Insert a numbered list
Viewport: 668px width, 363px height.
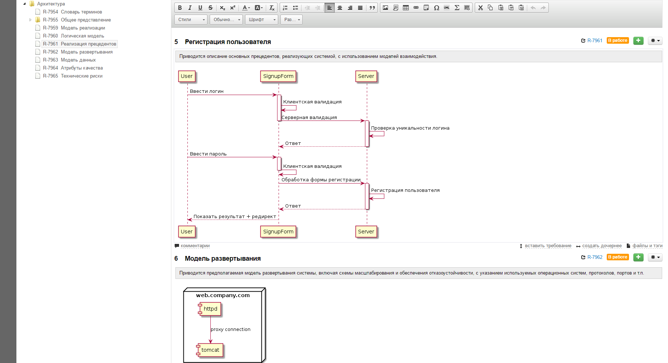(285, 8)
